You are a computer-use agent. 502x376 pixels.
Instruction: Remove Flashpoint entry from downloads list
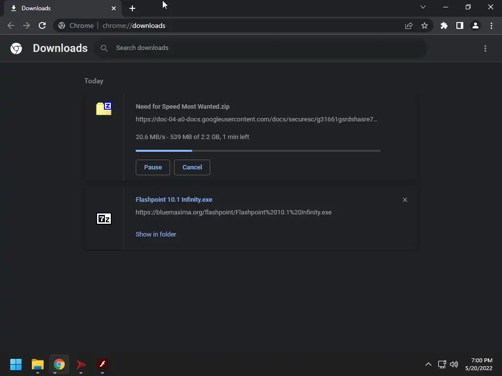(405, 200)
